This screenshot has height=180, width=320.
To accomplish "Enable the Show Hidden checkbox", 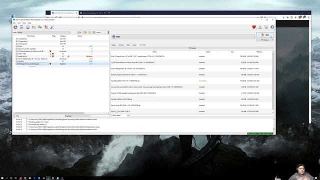I will [111, 115].
